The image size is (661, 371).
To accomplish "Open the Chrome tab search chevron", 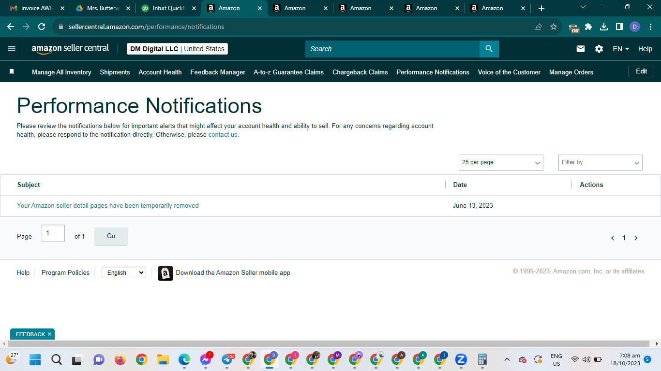I will (x=583, y=7).
